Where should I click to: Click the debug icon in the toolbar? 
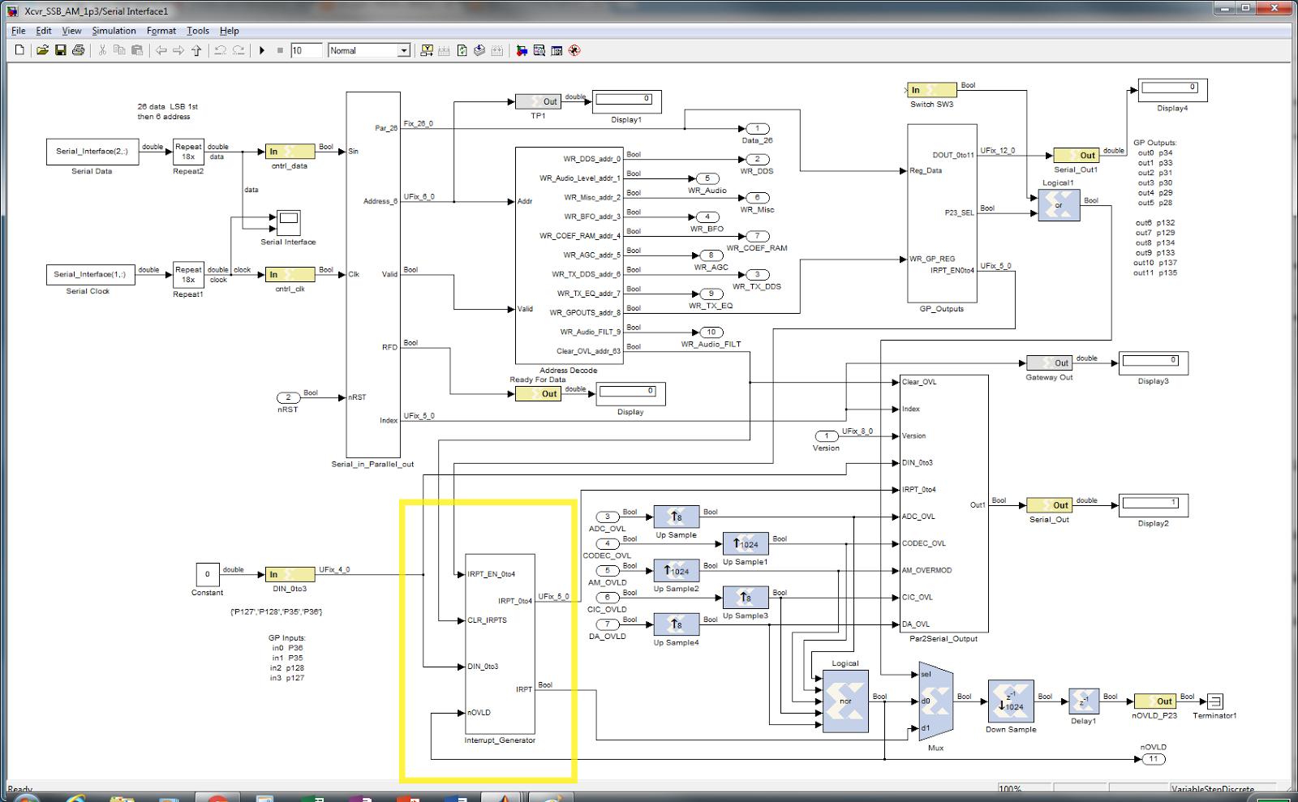click(x=574, y=50)
